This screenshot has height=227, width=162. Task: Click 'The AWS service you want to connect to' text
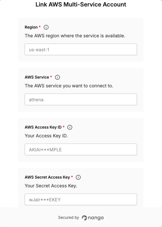coord(69,86)
